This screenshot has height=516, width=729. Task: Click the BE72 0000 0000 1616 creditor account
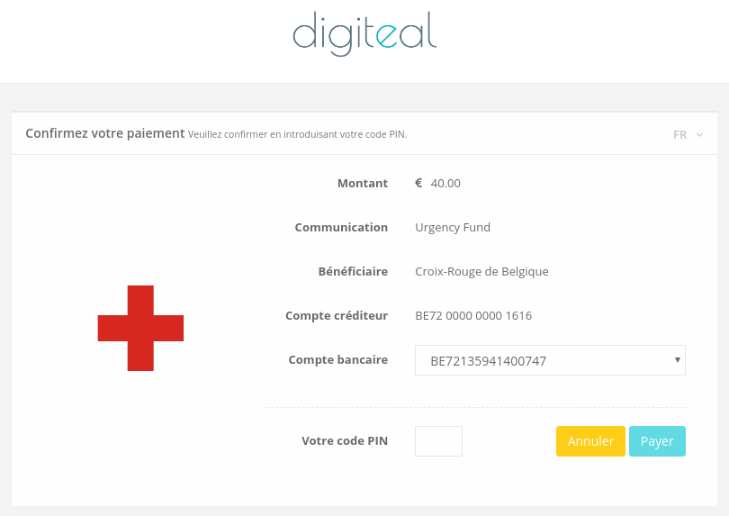tap(473, 316)
